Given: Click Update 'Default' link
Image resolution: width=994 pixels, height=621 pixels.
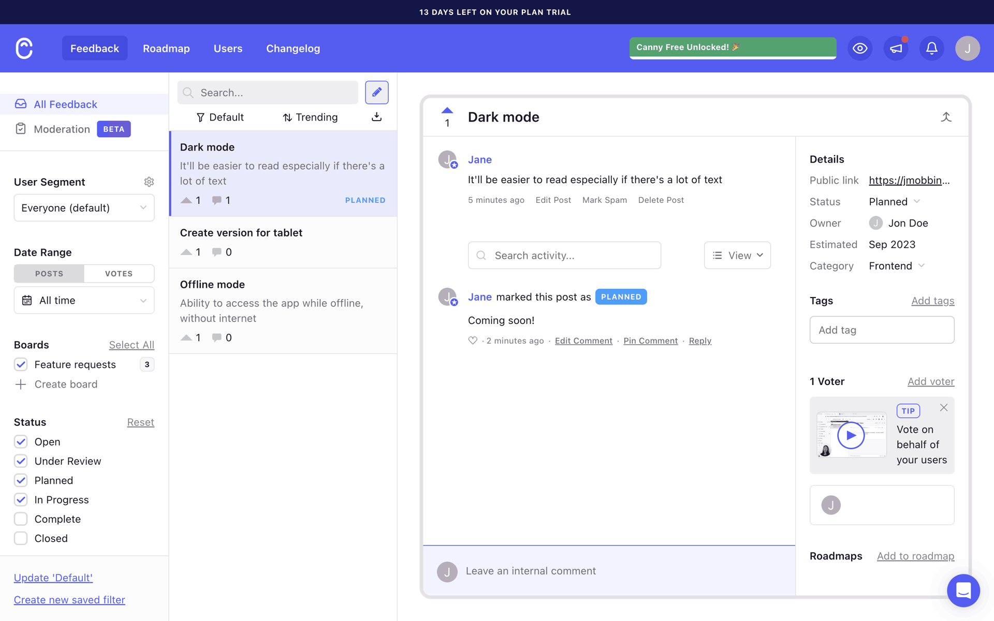Looking at the screenshot, I should [x=53, y=578].
